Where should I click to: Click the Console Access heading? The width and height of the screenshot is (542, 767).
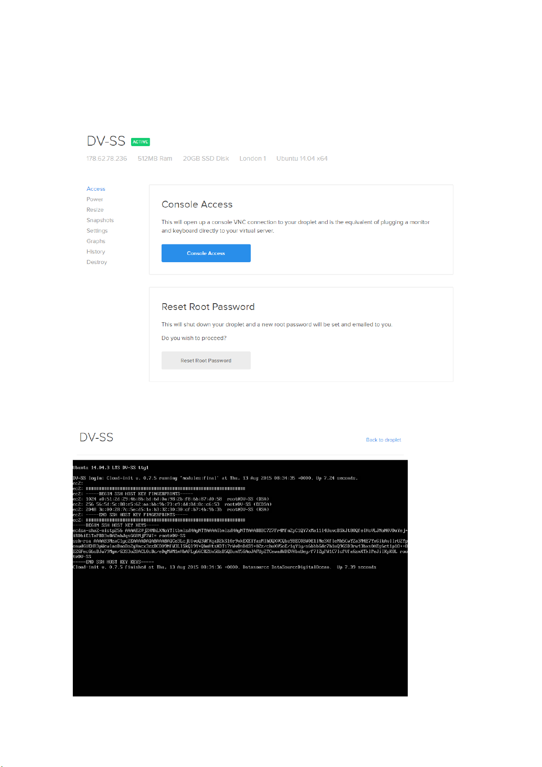[197, 204]
